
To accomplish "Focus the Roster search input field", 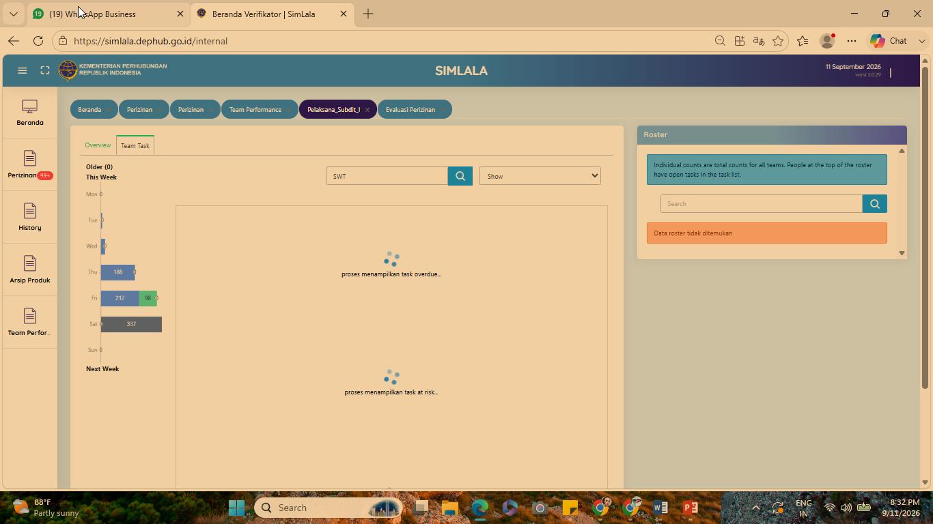I will pyautogui.click(x=762, y=204).
